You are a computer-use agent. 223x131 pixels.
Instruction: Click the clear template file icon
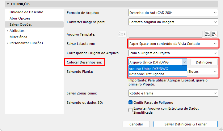click(214, 34)
